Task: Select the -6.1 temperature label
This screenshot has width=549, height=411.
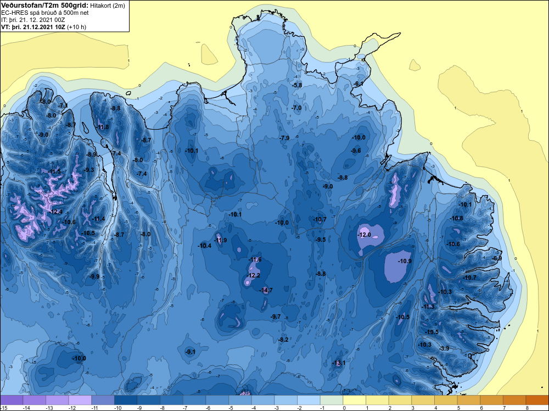Action: [x=358, y=84]
